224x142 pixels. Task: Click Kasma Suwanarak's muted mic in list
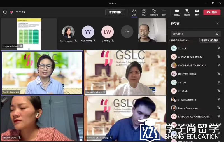219,108
